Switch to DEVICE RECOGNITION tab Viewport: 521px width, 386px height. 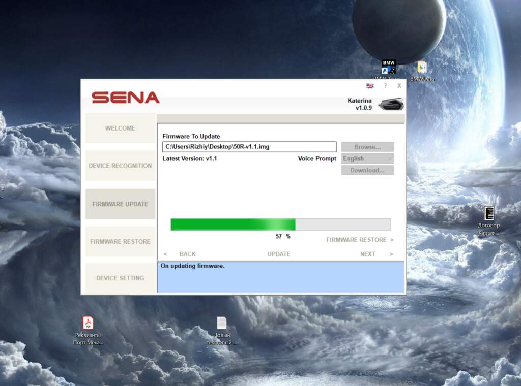pyautogui.click(x=120, y=166)
